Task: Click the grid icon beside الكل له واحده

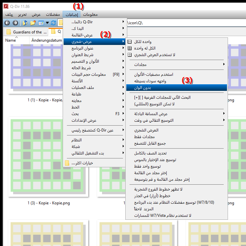Action: [x=130, y=48]
